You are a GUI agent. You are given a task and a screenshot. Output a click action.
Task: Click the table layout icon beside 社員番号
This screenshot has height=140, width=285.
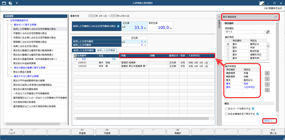pos(75,56)
